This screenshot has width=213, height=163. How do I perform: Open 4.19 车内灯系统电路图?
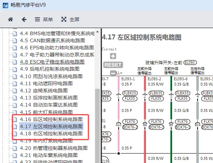46,141
